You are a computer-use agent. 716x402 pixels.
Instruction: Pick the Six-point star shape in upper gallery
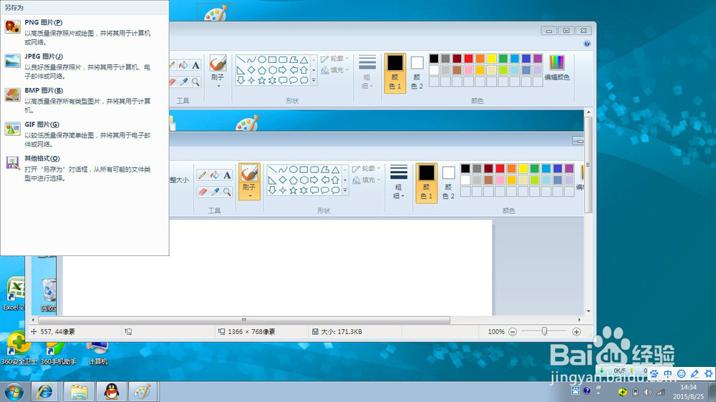272,80
